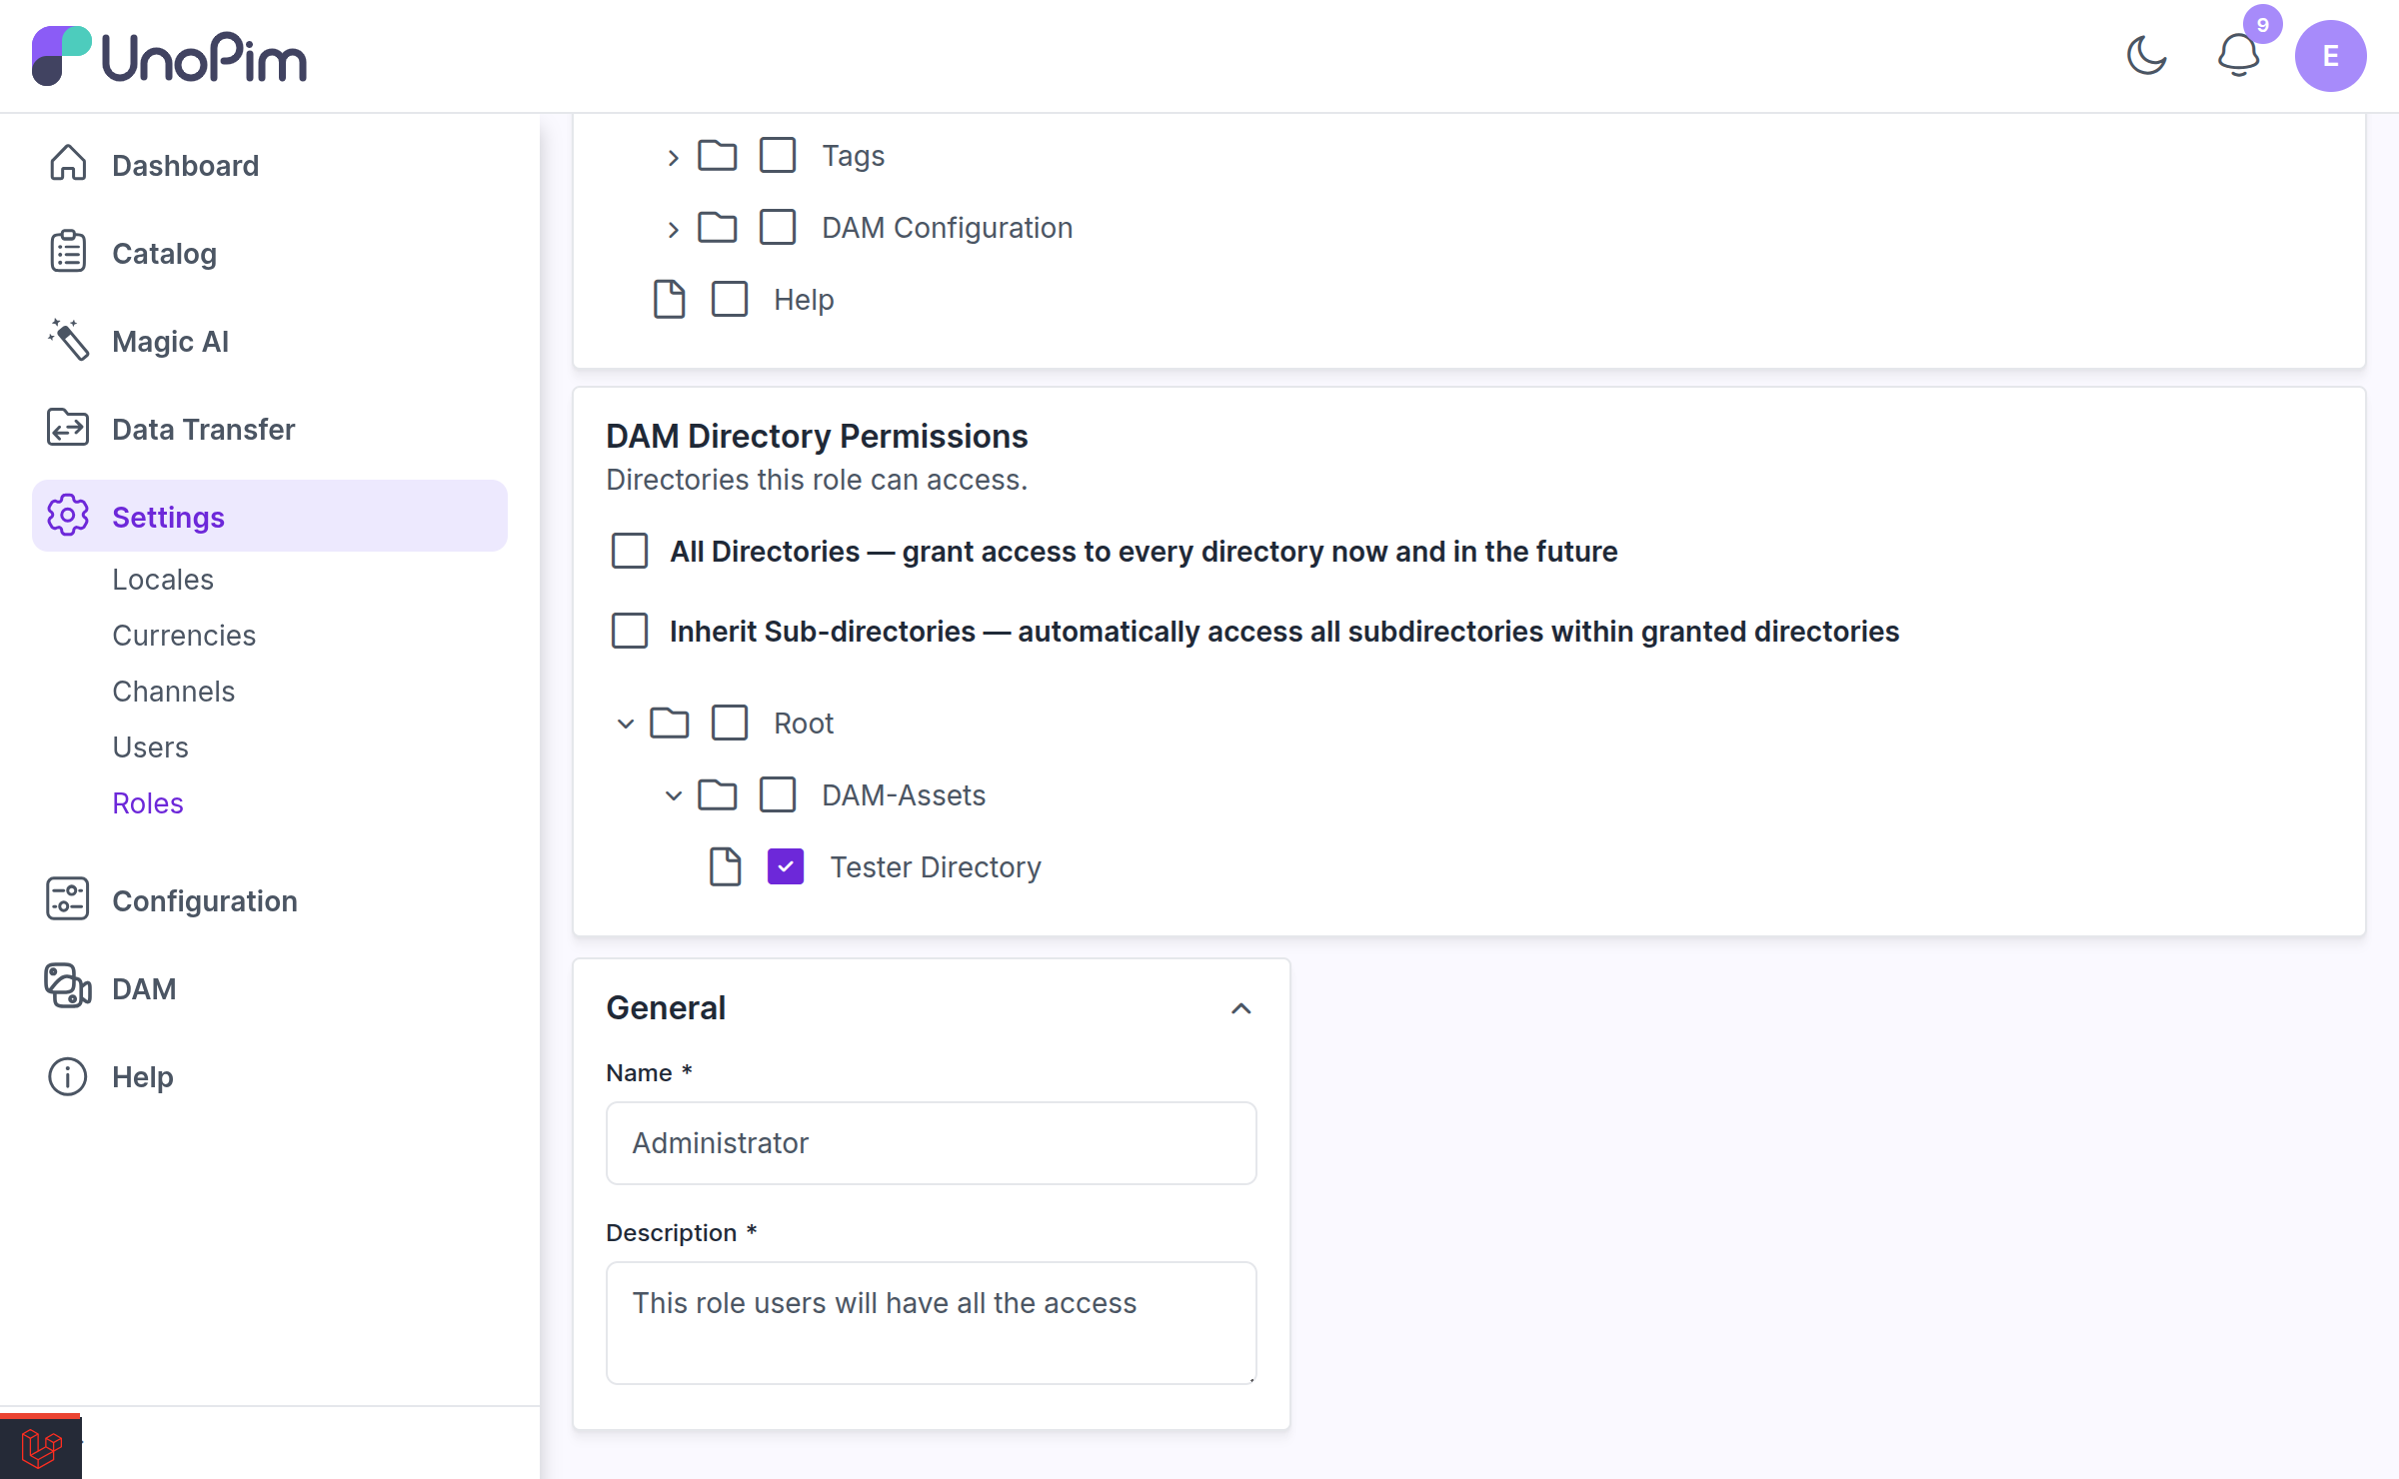Click the Help permission file icon
2399x1479 pixels.
pyautogui.click(x=669, y=300)
